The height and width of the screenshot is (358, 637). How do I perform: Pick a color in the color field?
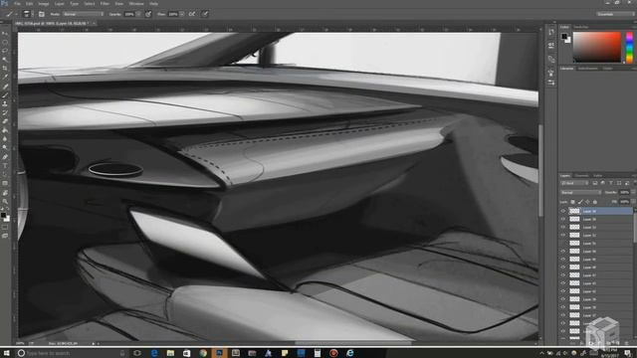(597, 48)
